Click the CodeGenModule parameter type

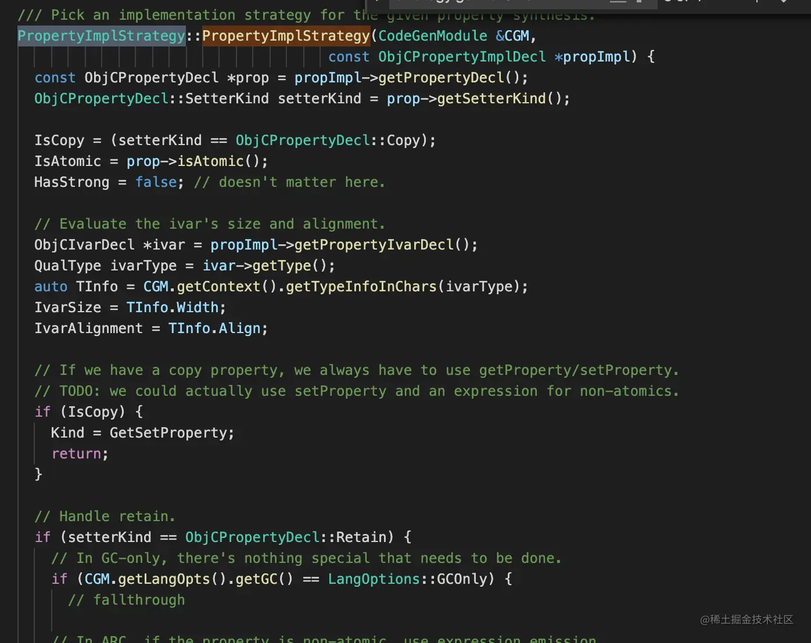click(433, 36)
